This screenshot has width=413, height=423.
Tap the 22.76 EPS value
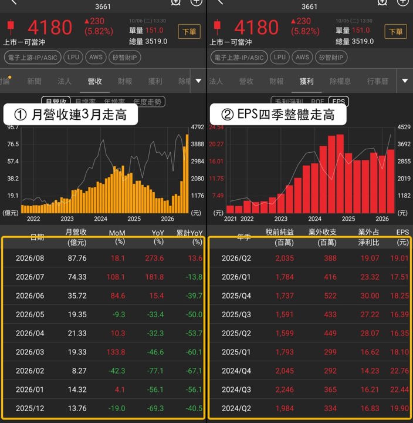(400, 371)
